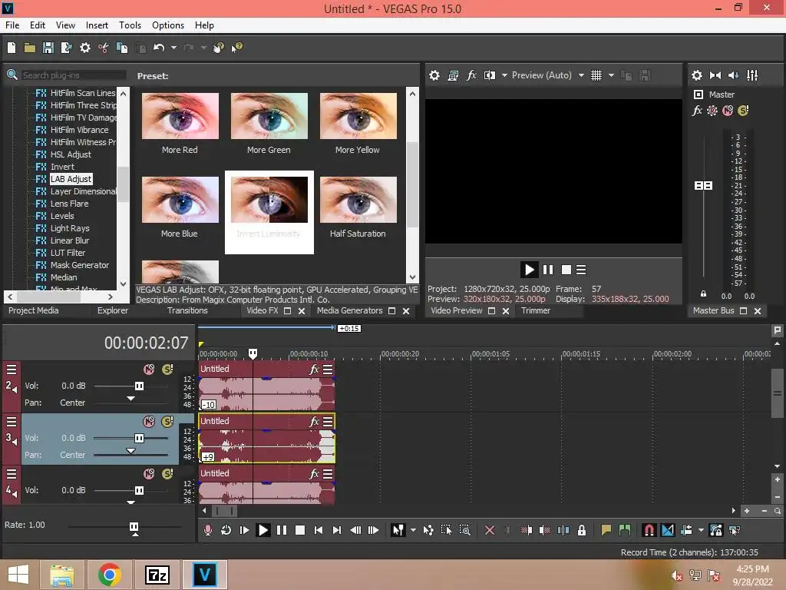The image size is (786, 590).
Task: Adjust playback Rate slider
Action: click(134, 527)
